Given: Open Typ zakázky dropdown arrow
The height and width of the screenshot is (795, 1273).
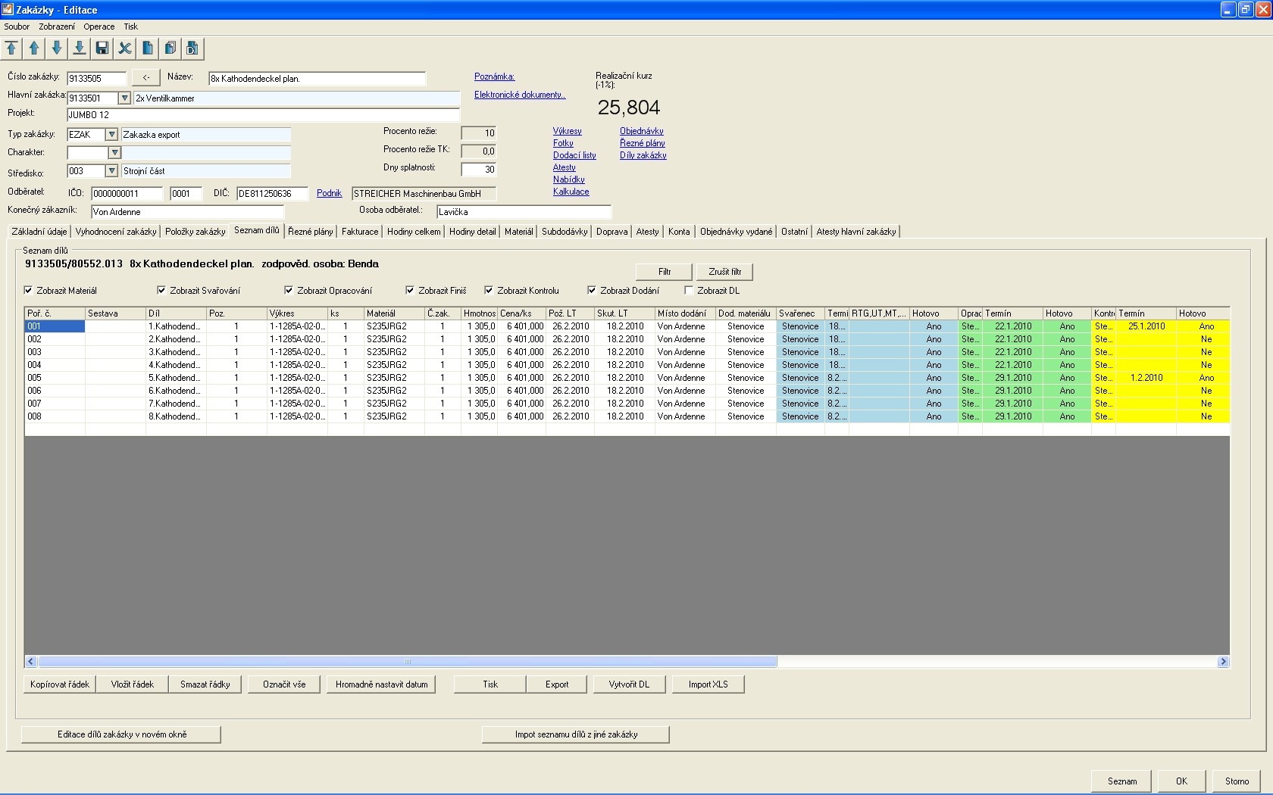Looking at the screenshot, I should tap(112, 134).
